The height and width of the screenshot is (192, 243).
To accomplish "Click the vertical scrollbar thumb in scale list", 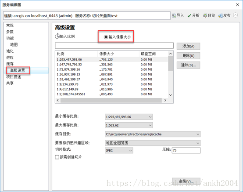I will click(171, 63).
